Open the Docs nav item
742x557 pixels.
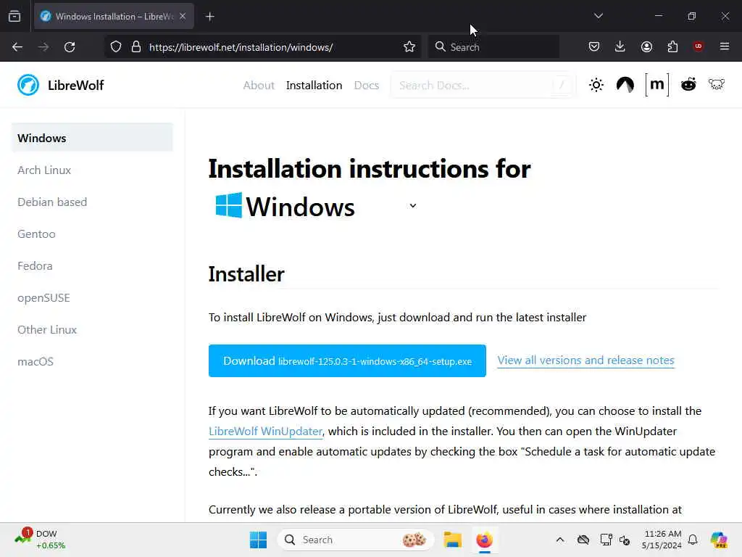pyautogui.click(x=366, y=86)
